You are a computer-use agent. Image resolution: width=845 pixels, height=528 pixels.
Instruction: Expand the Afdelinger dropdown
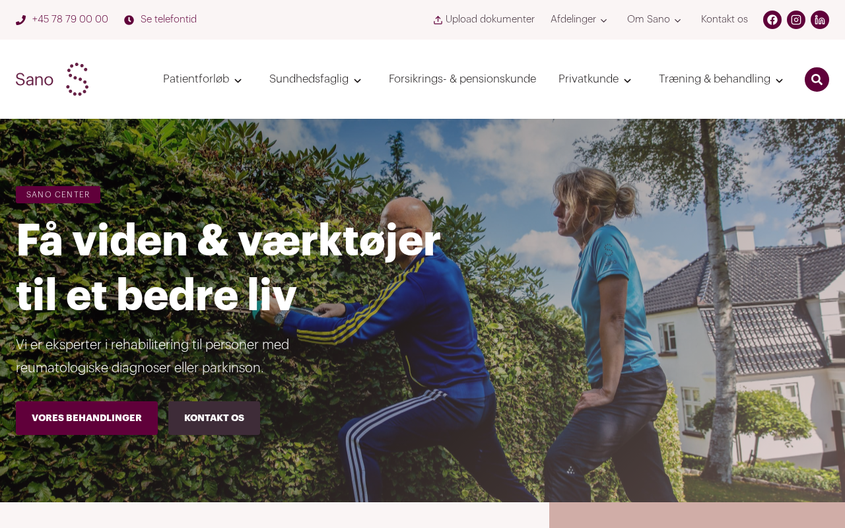579,20
